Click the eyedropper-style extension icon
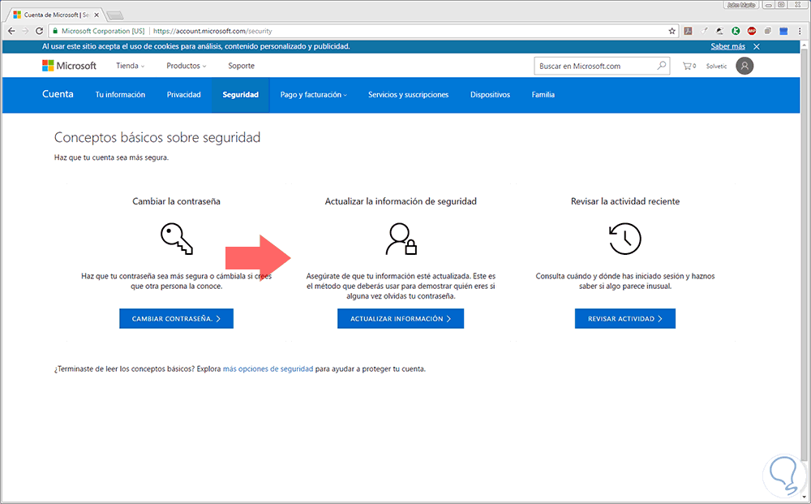The height and width of the screenshot is (504, 811). pos(719,31)
